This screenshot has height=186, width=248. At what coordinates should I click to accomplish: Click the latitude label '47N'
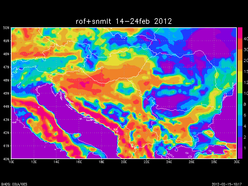(x=6, y=67)
